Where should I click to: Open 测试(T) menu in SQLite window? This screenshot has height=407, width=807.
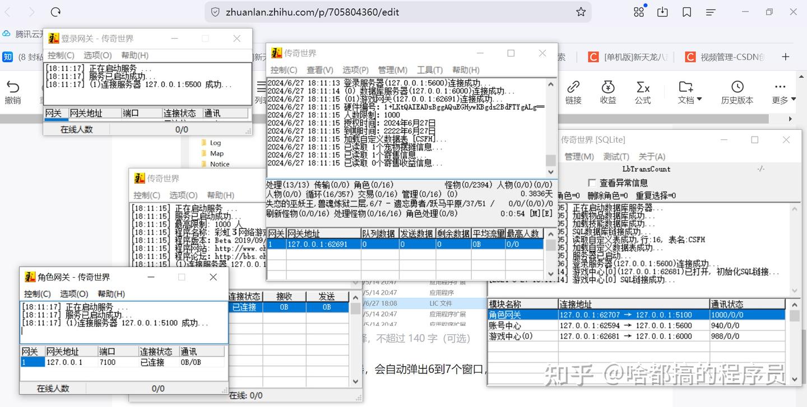coord(616,157)
